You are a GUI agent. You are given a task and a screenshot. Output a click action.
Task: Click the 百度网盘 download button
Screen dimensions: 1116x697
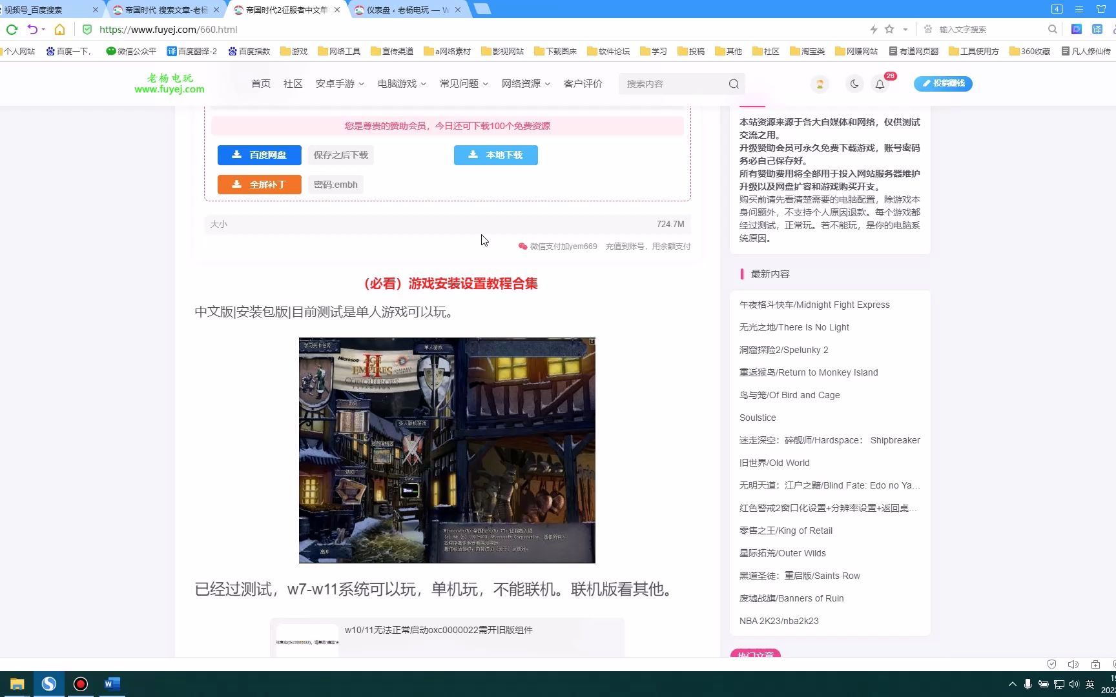(260, 155)
